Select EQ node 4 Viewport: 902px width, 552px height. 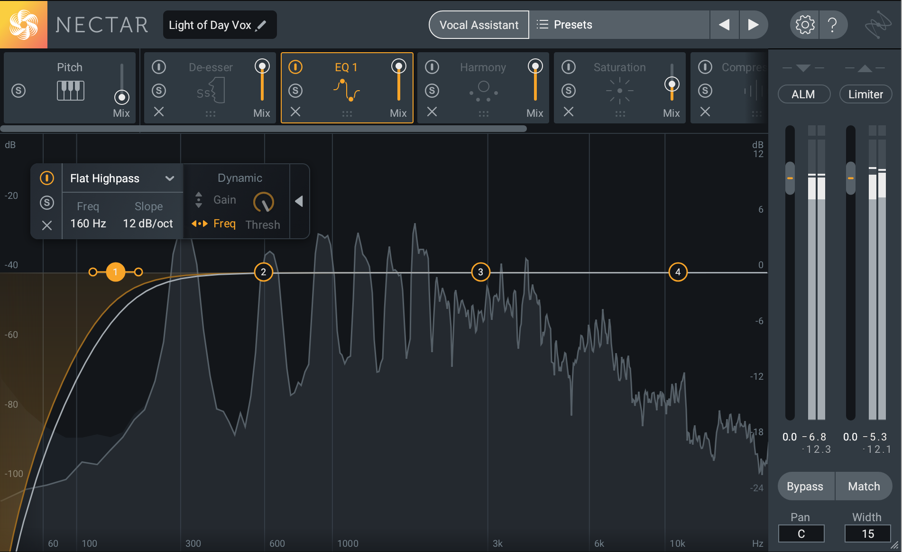678,272
